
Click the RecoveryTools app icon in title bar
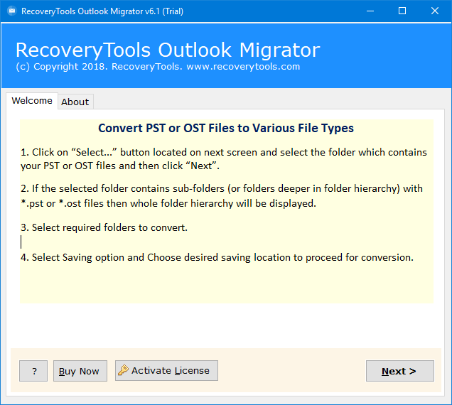tap(12, 11)
